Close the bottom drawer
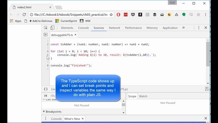The image size is (218, 123). click(206, 118)
